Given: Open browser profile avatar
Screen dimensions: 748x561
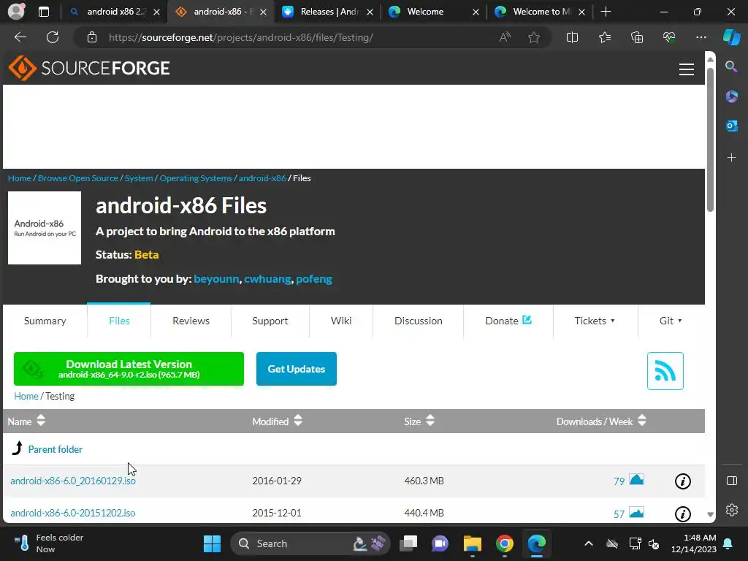Looking at the screenshot, I should point(16,12).
